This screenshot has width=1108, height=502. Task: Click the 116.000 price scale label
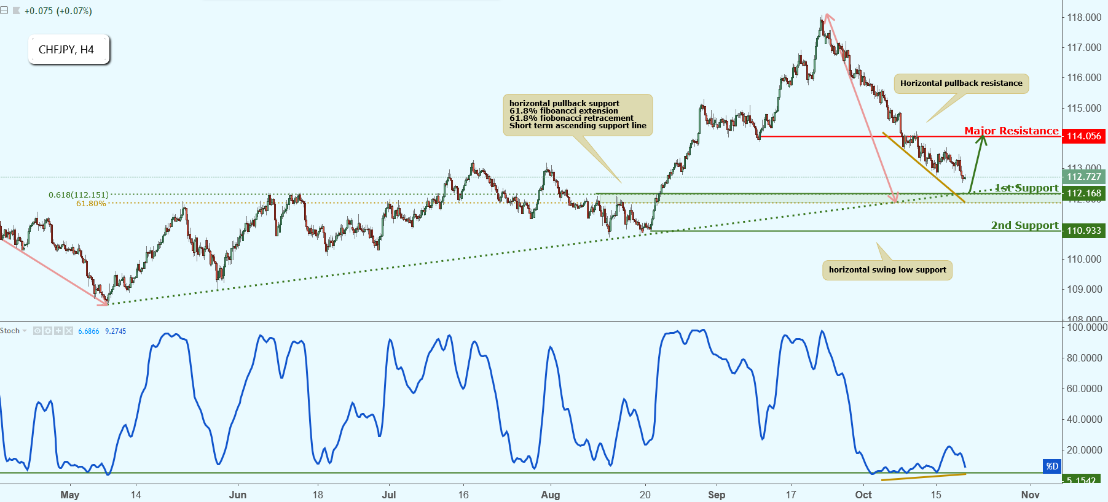[x=1084, y=77]
